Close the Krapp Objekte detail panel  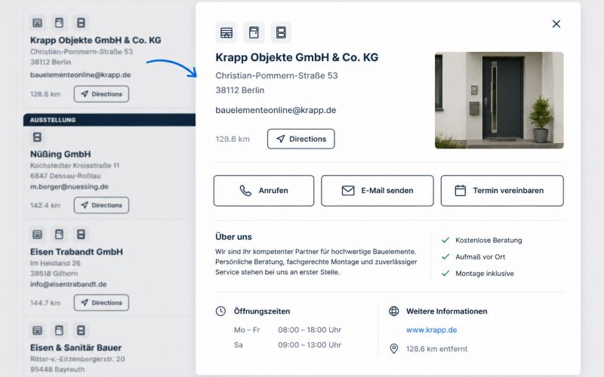coord(556,24)
